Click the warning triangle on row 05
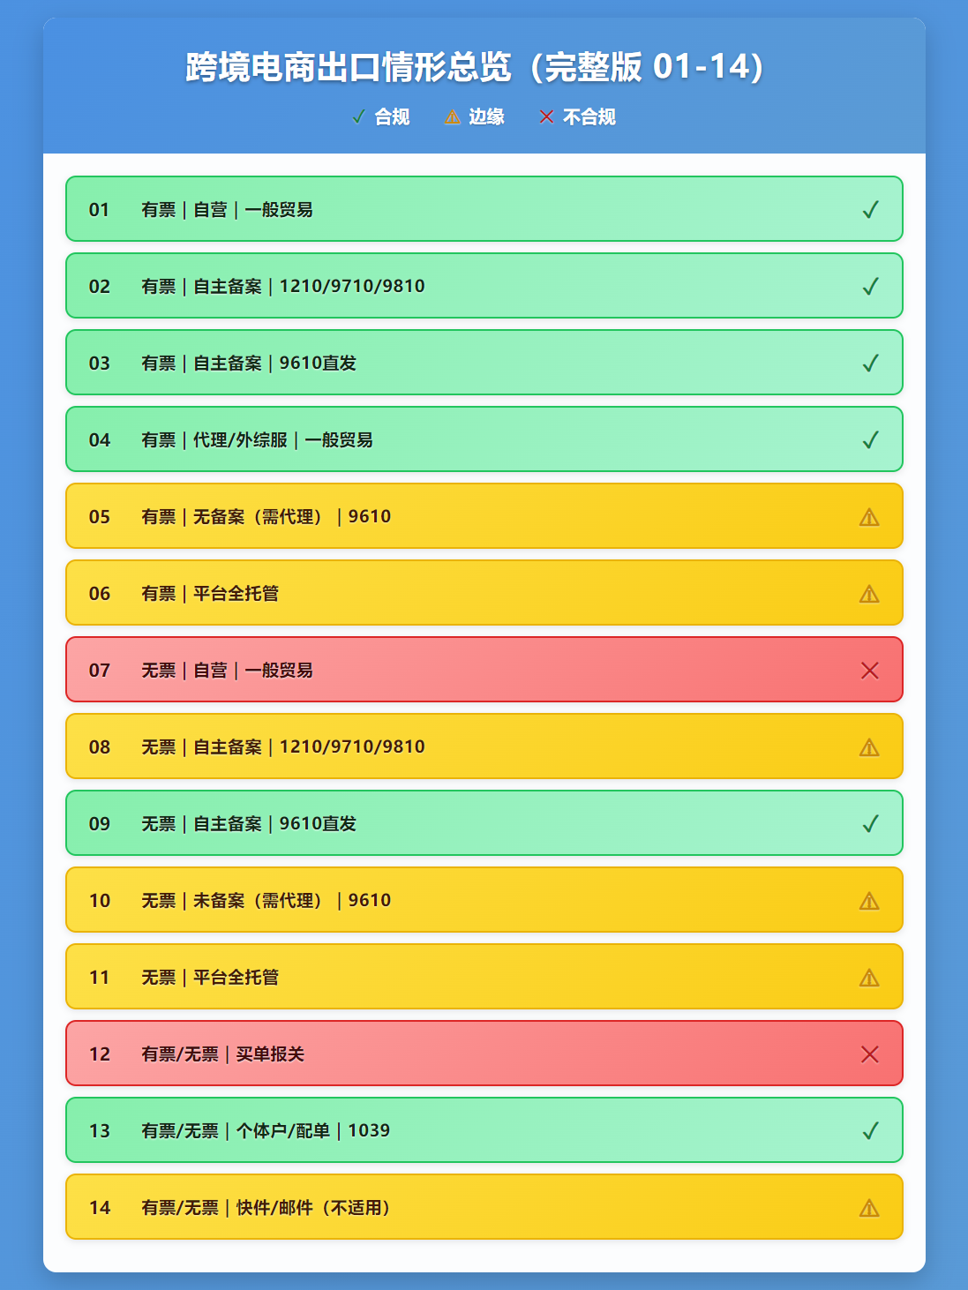The image size is (968, 1290). (x=869, y=517)
